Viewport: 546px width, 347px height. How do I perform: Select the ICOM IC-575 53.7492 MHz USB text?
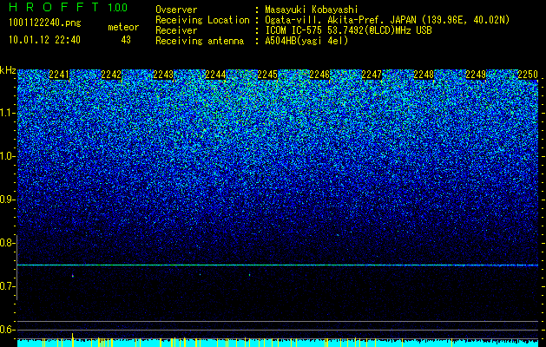(x=348, y=30)
